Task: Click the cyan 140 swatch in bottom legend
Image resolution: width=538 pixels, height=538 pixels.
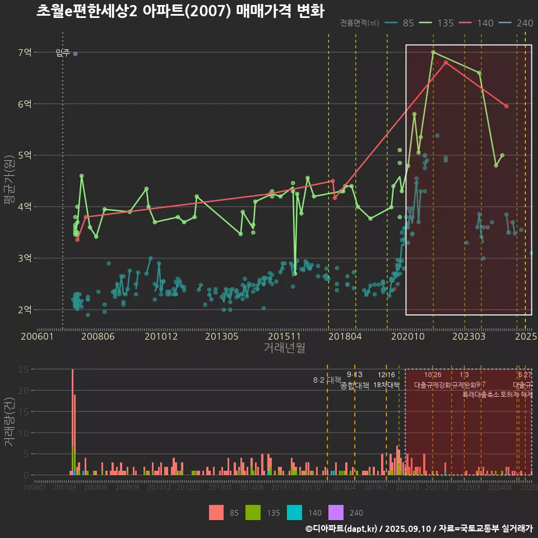Action: coord(294,512)
